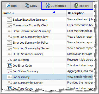99x94 pixels.
Task: Click the Data Domain Backup Summary icon
Action: click(10, 31)
